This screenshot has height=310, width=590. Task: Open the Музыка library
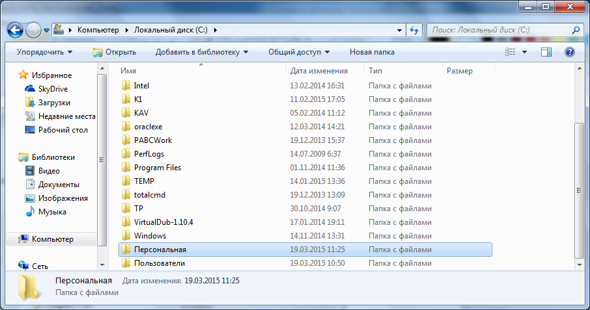tap(46, 212)
